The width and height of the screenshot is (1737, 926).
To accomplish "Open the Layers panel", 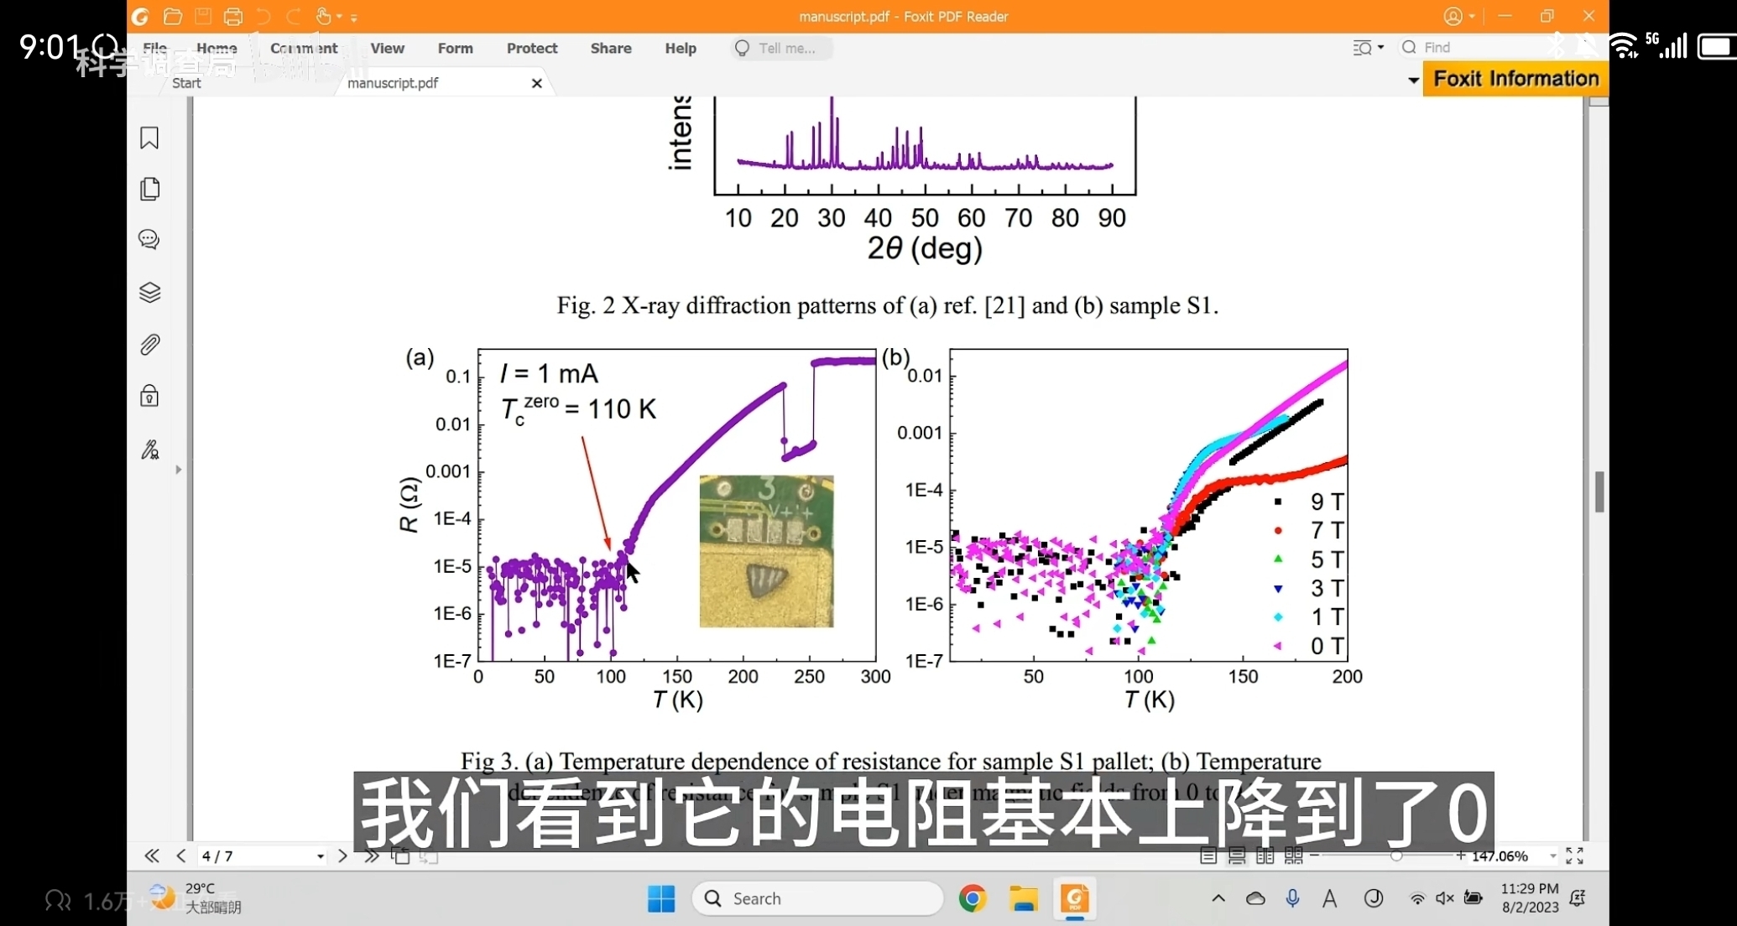I will (x=149, y=292).
